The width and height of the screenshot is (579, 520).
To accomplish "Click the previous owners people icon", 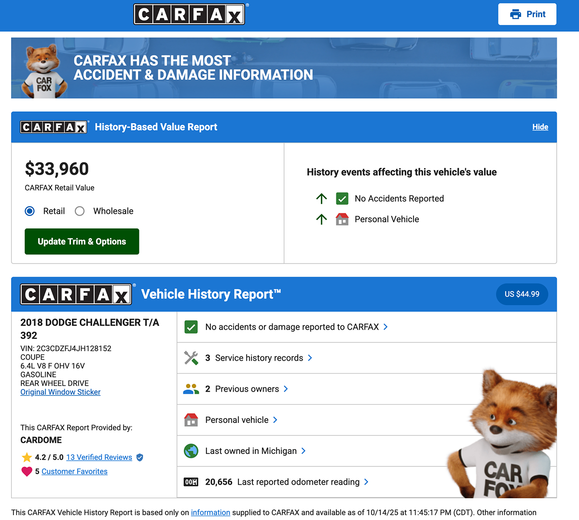I will (x=191, y=389).
